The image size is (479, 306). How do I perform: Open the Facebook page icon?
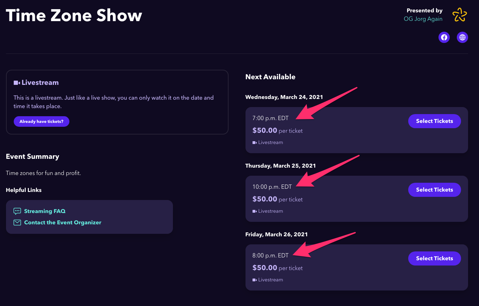click(x=444, y=37)
